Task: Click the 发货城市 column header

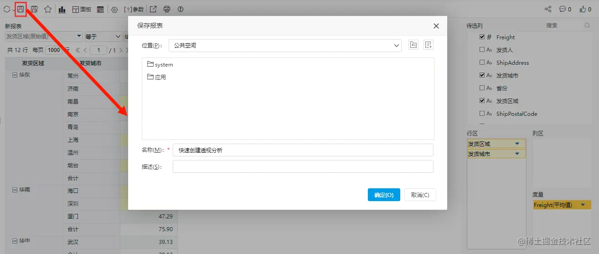Action: click(x=91, y=63)
